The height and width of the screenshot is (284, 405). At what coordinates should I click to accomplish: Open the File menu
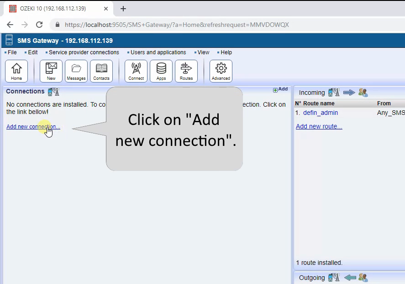(12, 52)
